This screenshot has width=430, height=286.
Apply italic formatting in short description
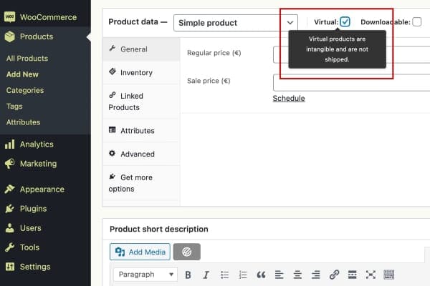pos(206,275)
